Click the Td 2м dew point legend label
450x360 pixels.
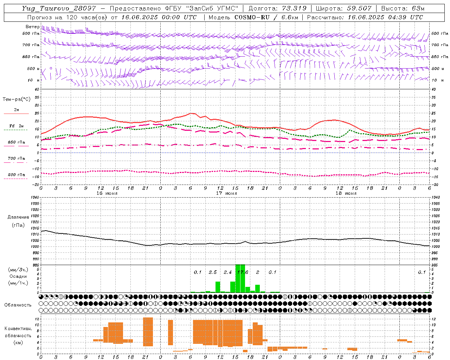(x=17, y=126)
